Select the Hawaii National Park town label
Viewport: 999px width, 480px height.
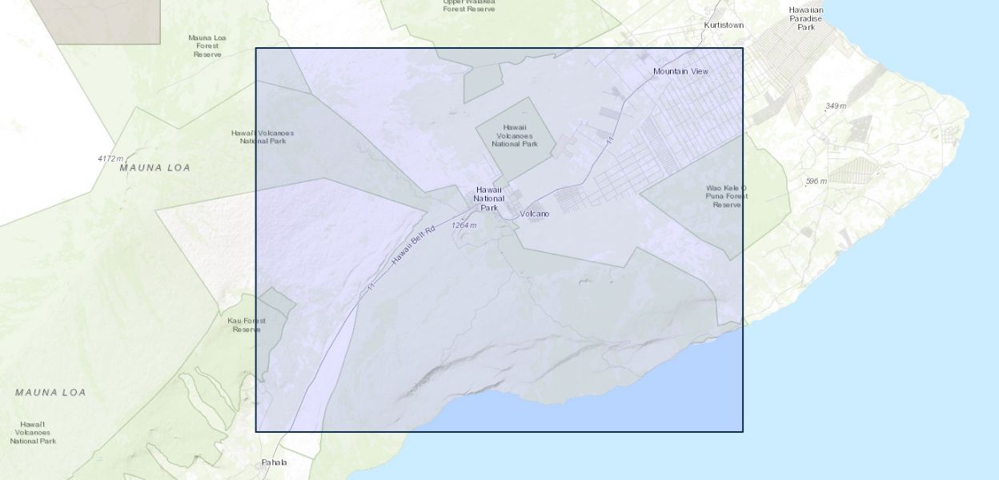tap(488, 198)
